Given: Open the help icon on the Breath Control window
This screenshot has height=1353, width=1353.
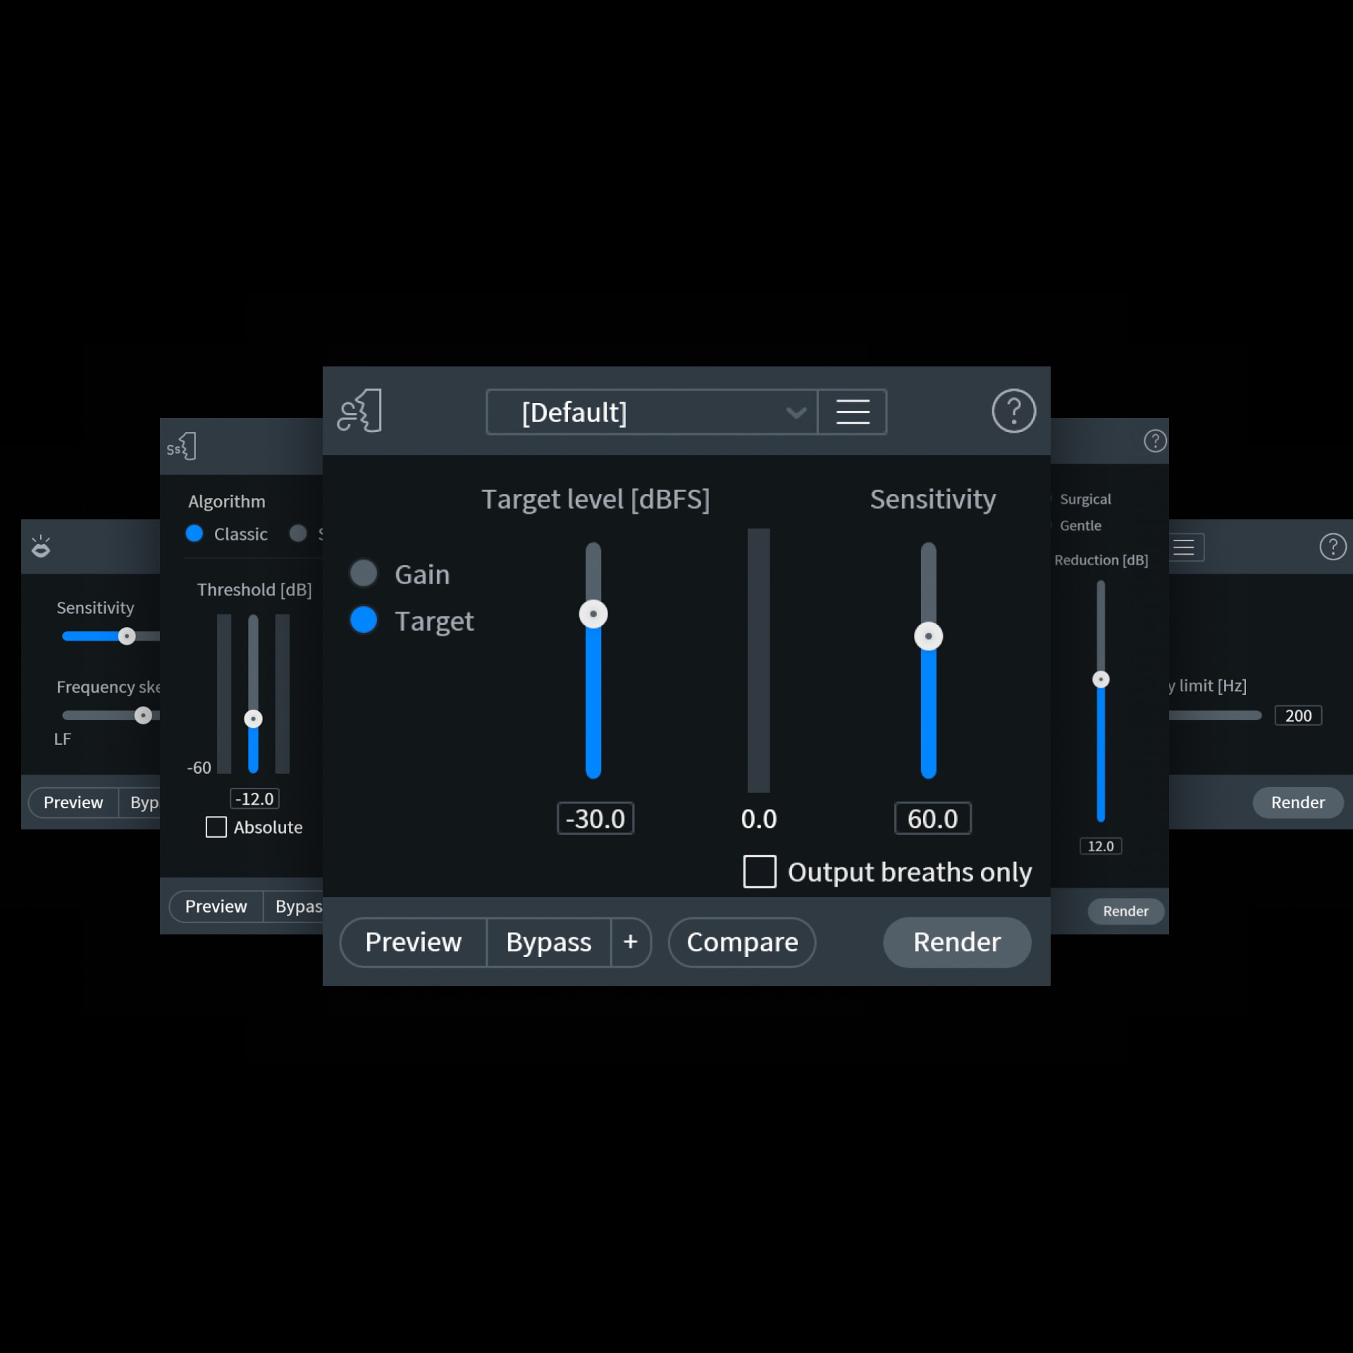Looking at the screenshot, I should [x=1013, y=411].
